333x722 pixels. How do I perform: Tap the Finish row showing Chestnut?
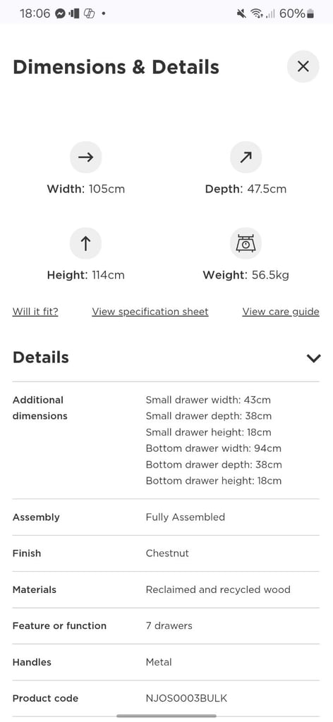(166, 553)
